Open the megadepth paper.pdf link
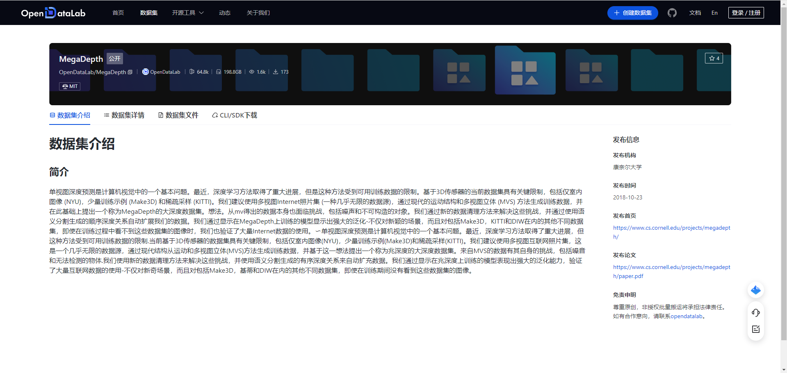Viewport: 787px width, 373px height. [672, 271]
